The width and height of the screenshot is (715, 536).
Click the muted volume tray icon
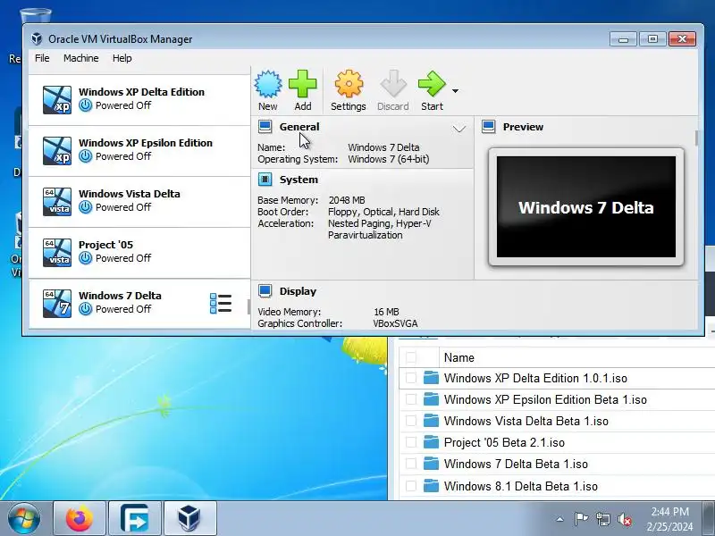625,519
